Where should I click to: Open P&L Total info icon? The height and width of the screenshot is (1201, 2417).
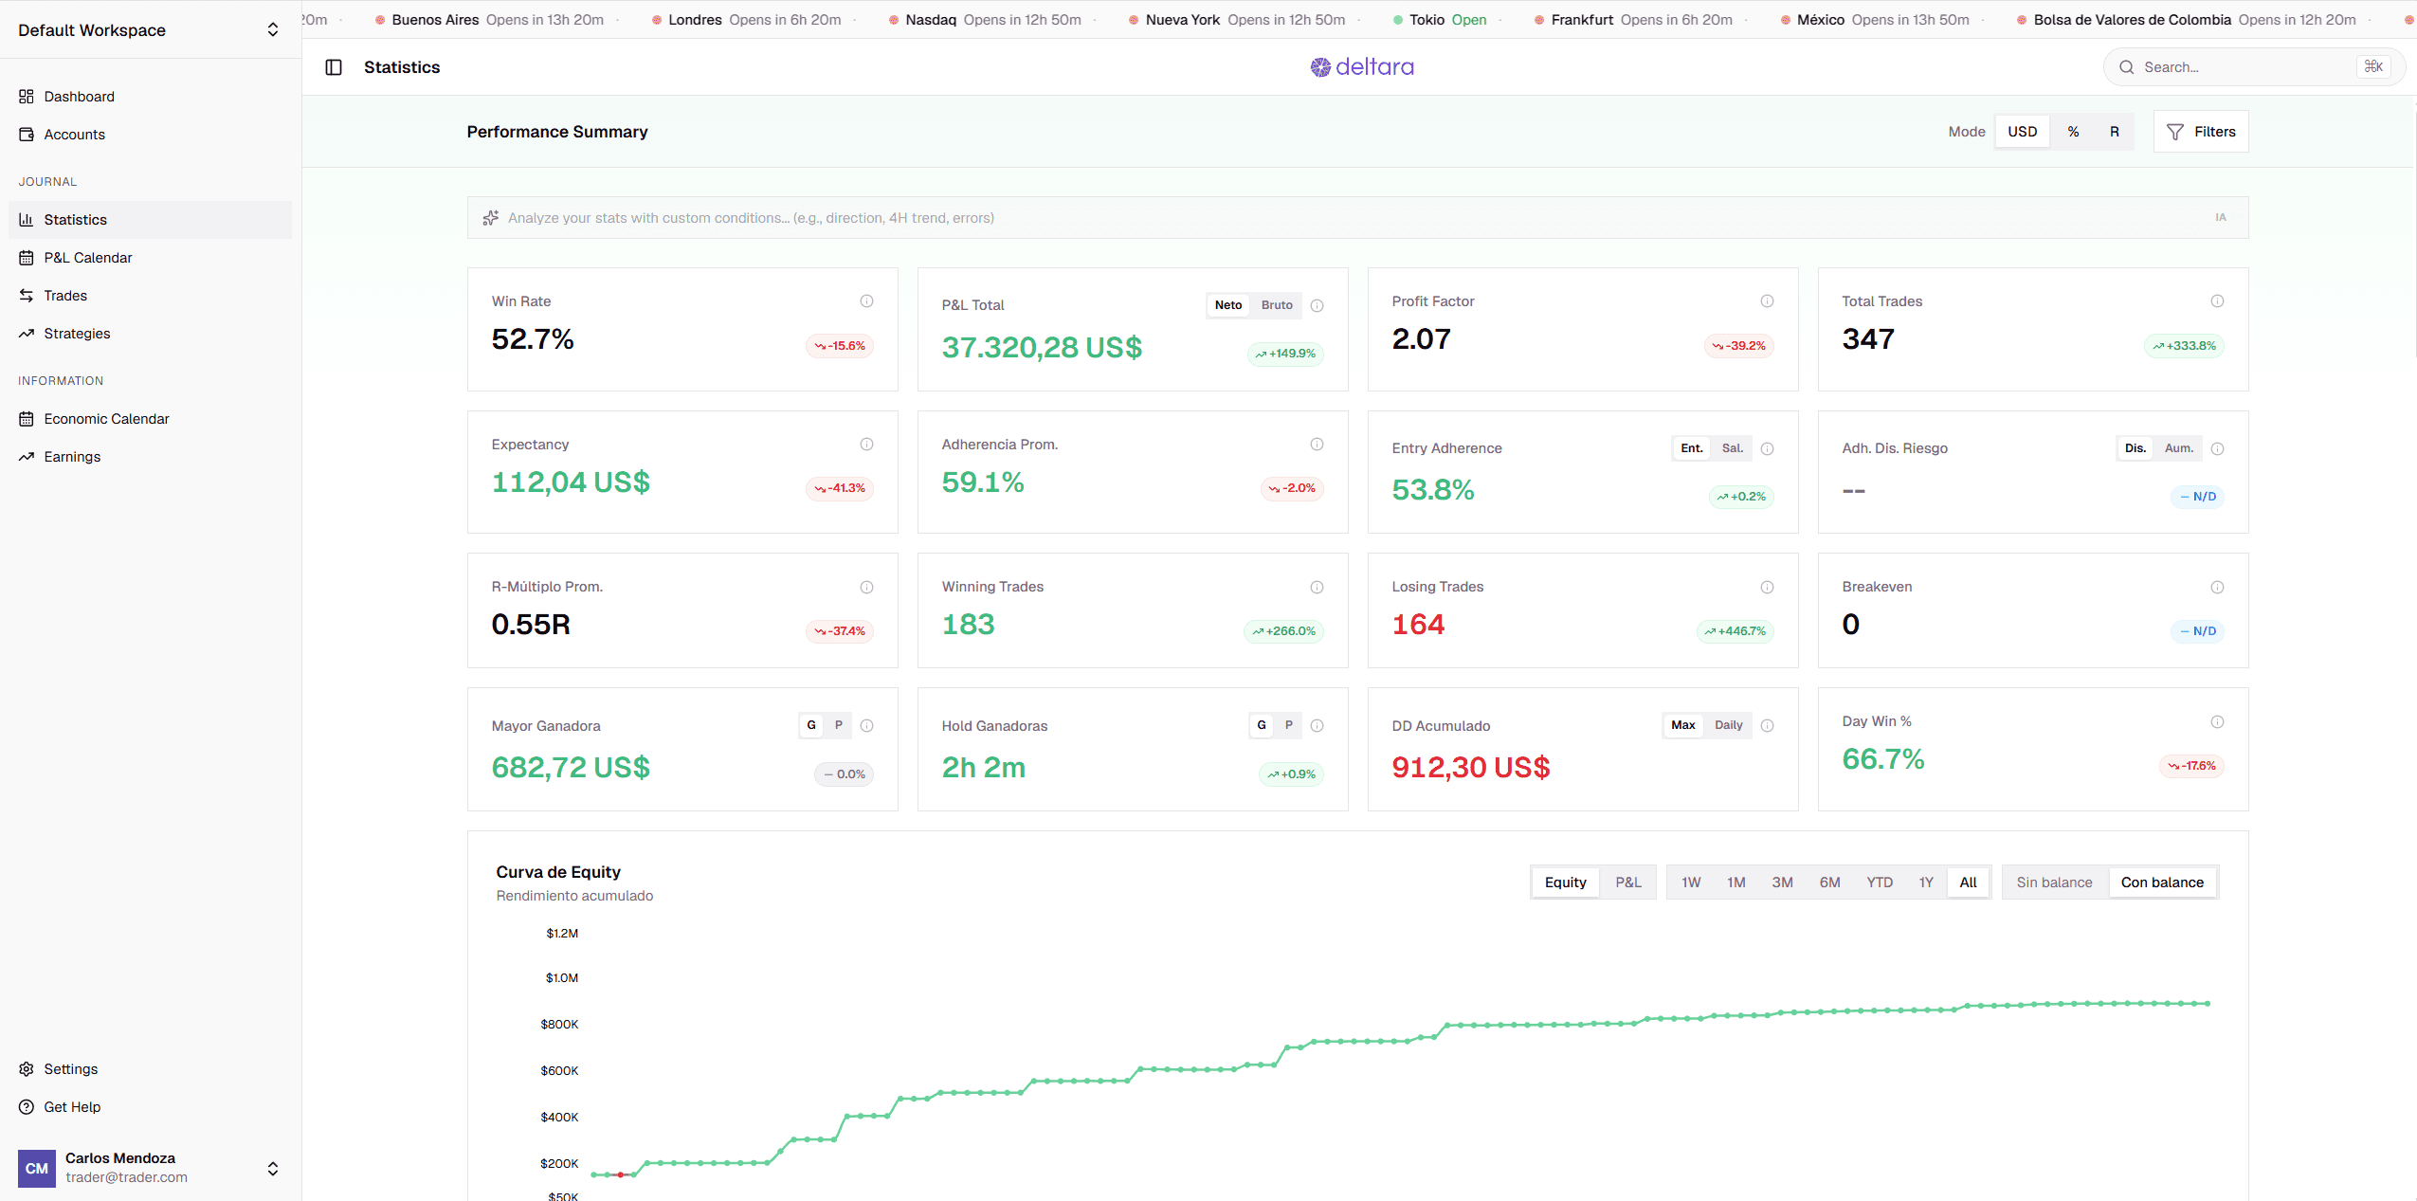[x=1317, y=305]
